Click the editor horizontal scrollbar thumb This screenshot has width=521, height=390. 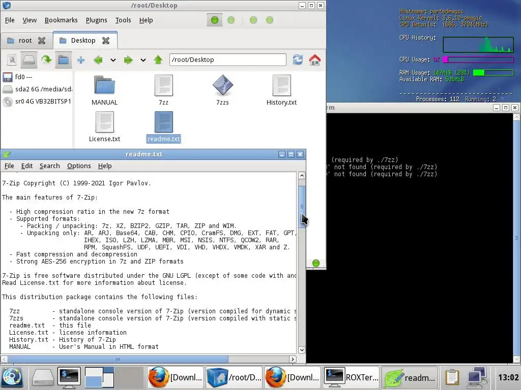[118, 359]
